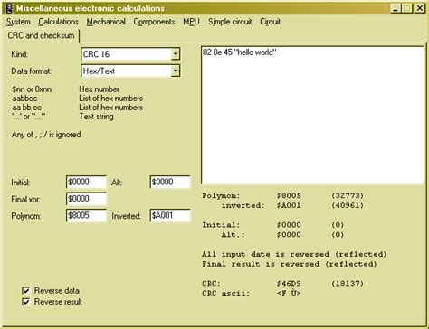This screenshot has height=329, width=429.
Task: Open the System menu
Action: (x=18, y=22)
